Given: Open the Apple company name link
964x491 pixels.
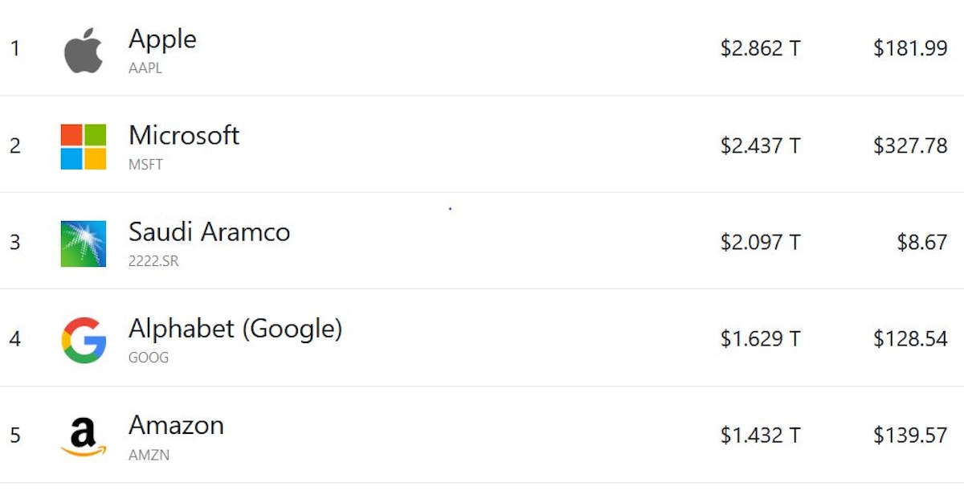Looking at the screenshot, I should click(x=162, y=39).
